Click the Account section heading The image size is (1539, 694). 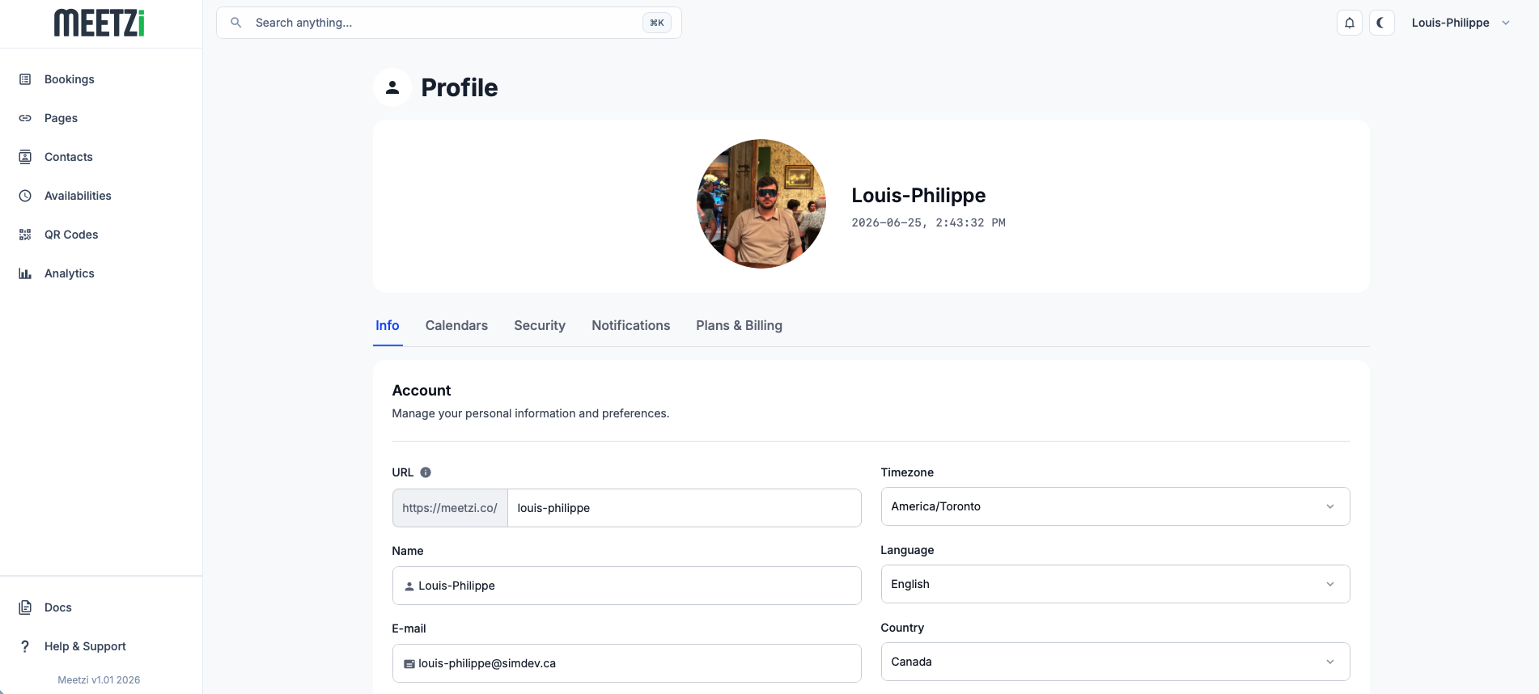pos(422,391)
